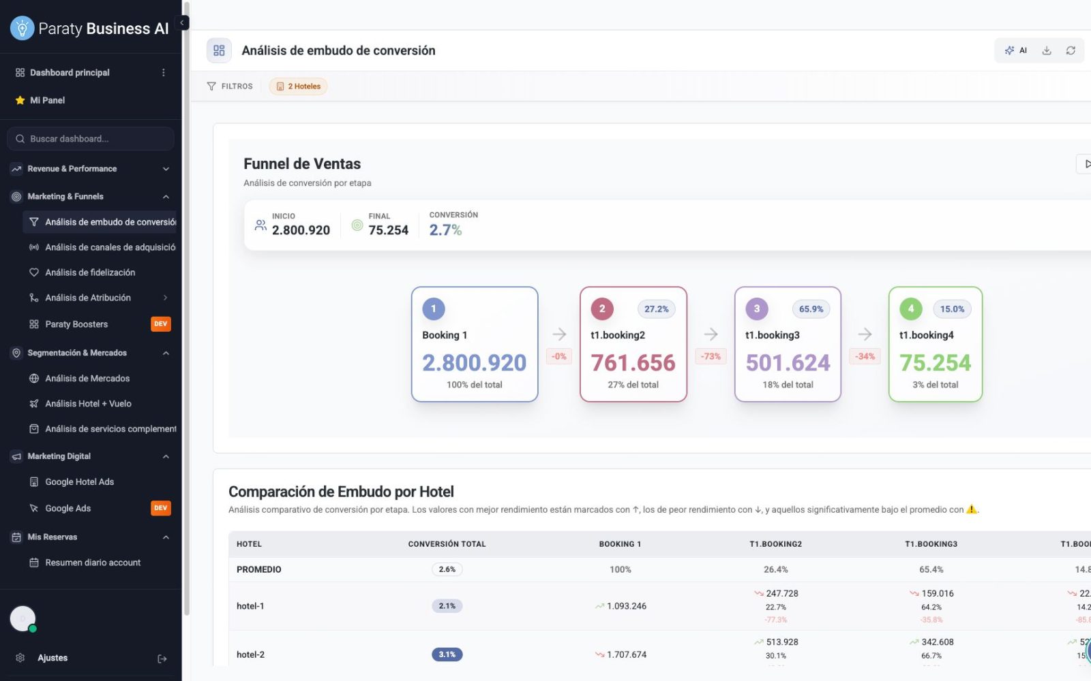Collapse the sidebar with the chevron arrow
The width and height of the screenshot is (1091, 681).
tap(182, 22)
